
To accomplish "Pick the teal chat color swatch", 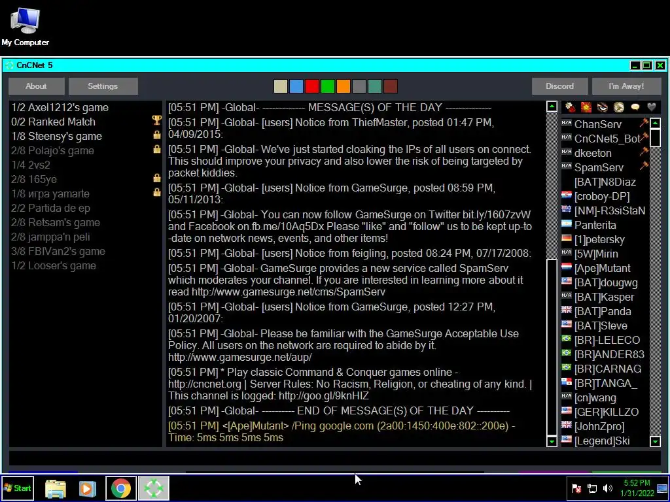I will [375, 86].
